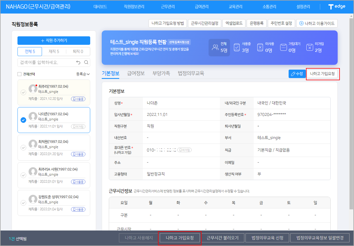
Task: Click the 전체 5명 people icon
Action: coord(215,47)
